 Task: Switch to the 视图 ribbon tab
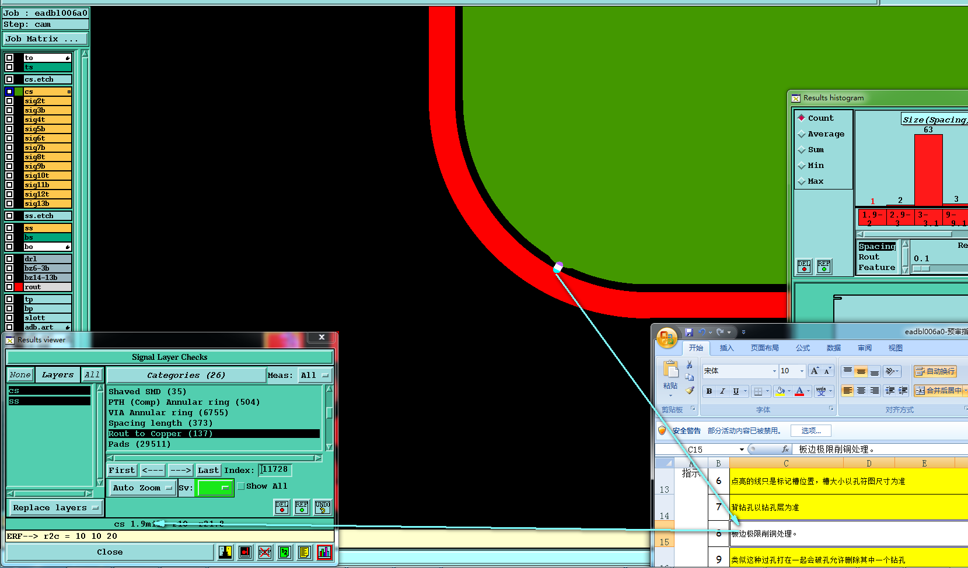tap(896, 348)
